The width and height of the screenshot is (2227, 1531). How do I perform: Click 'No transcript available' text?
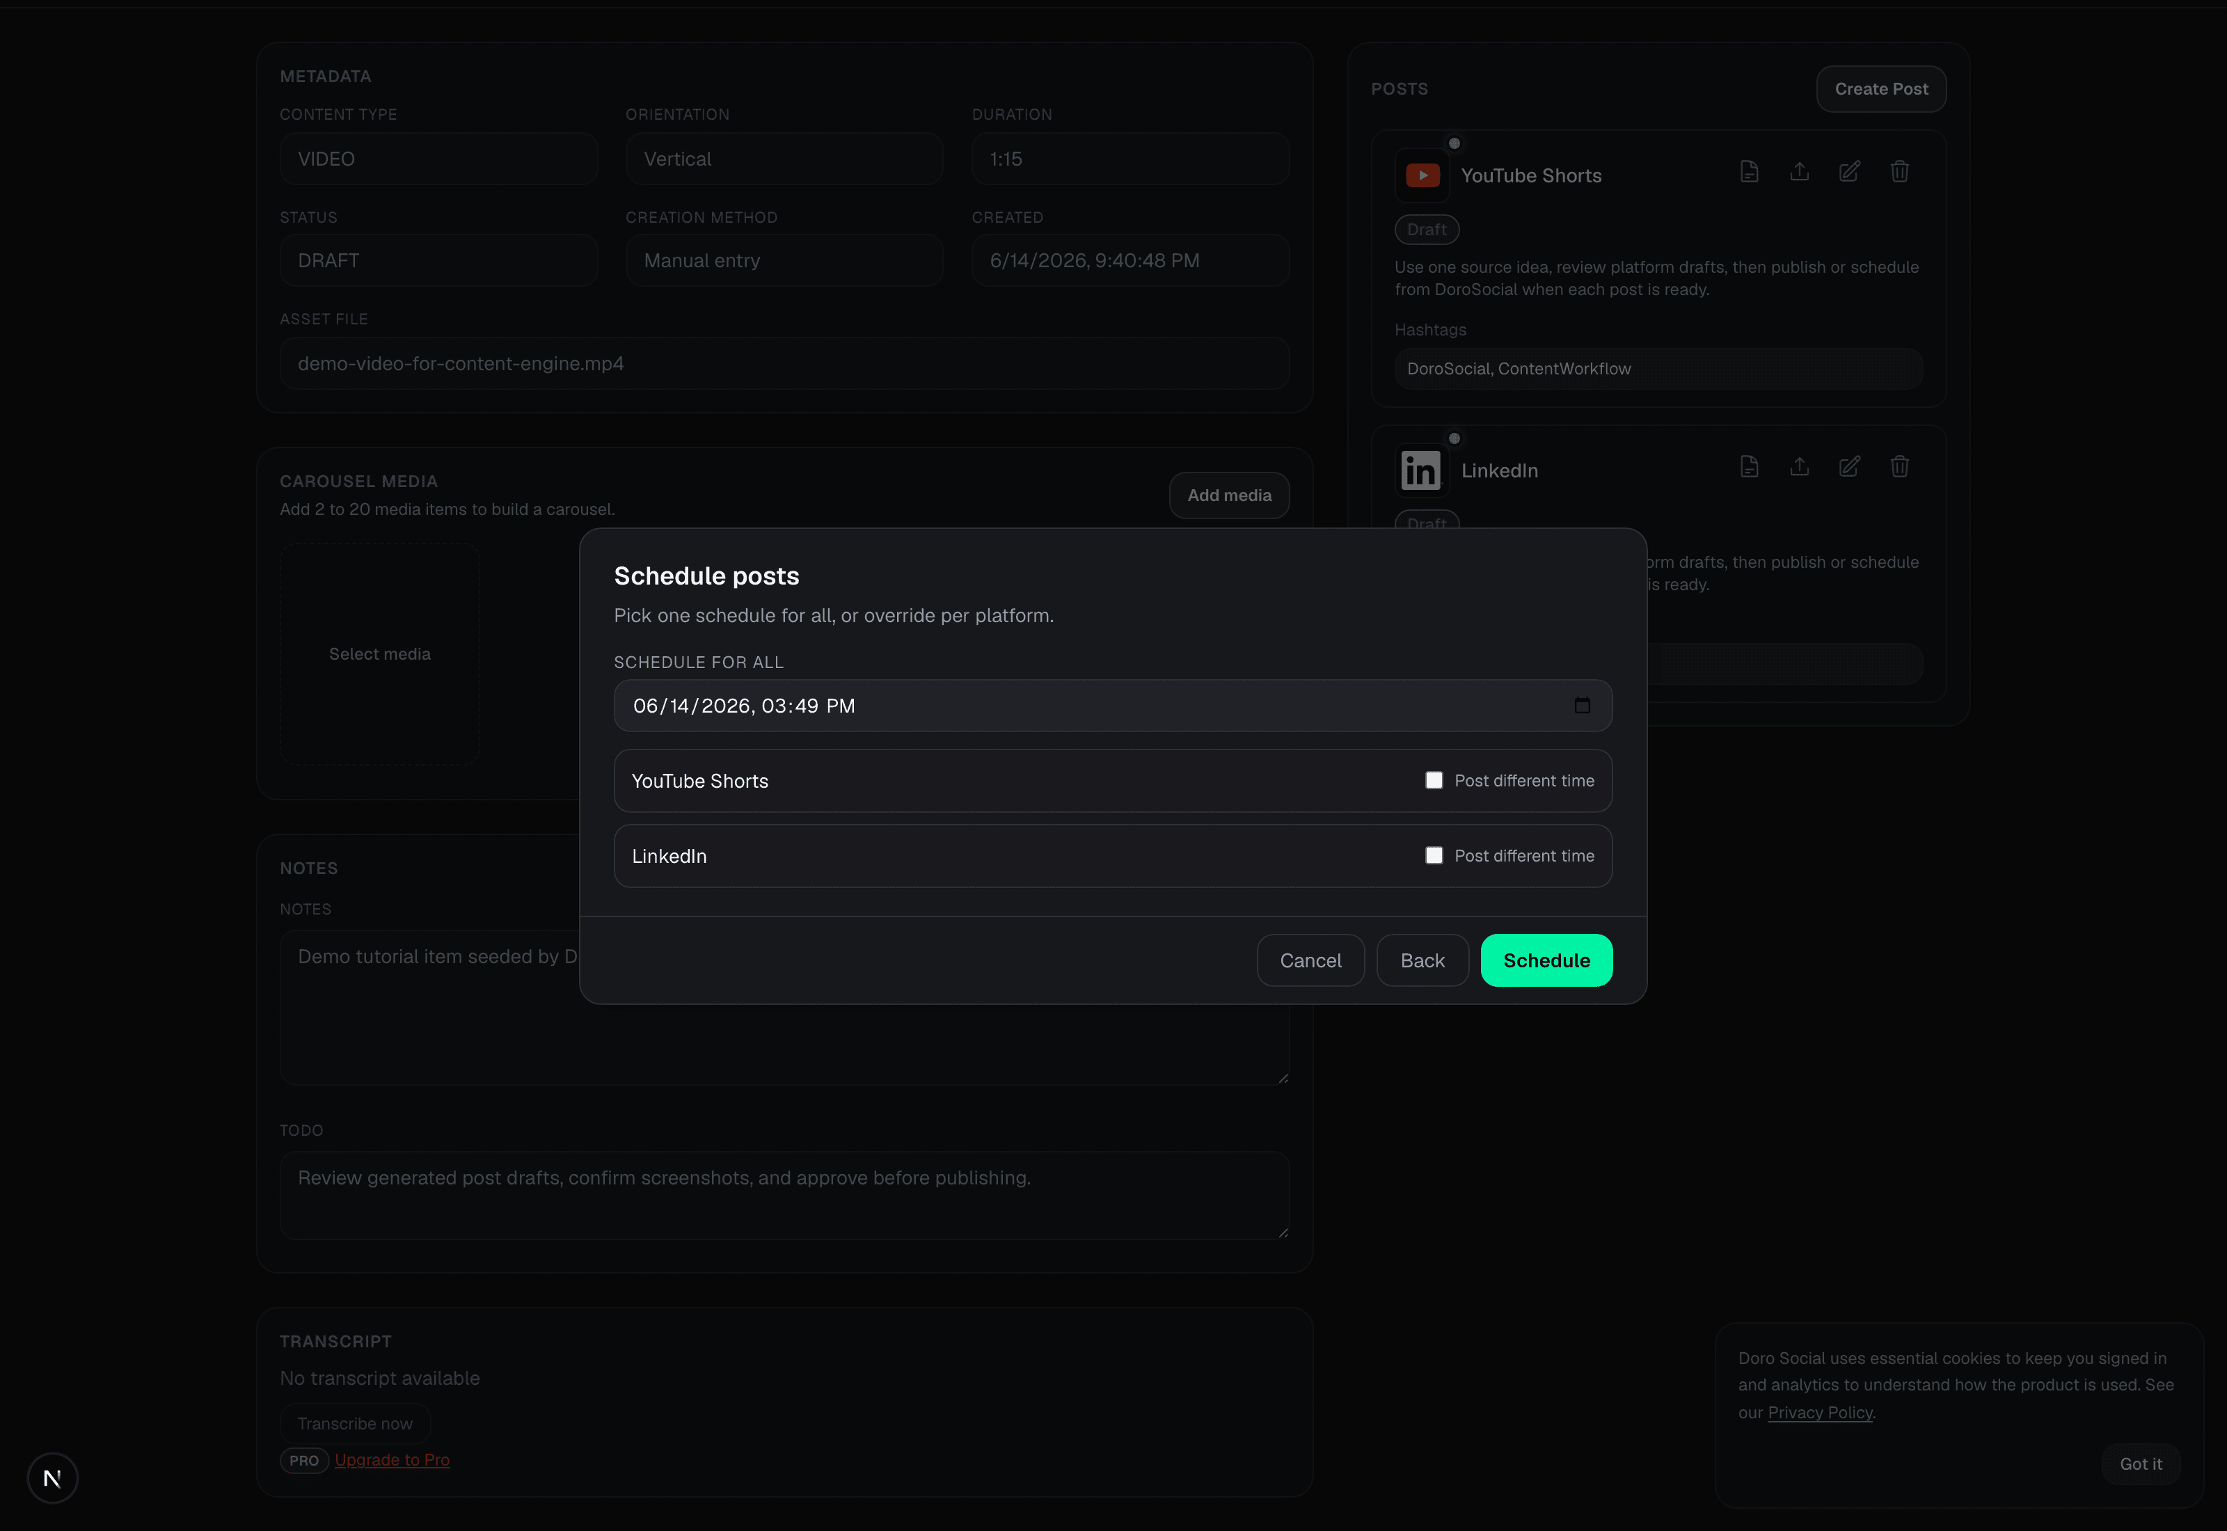pos(380,1379)
